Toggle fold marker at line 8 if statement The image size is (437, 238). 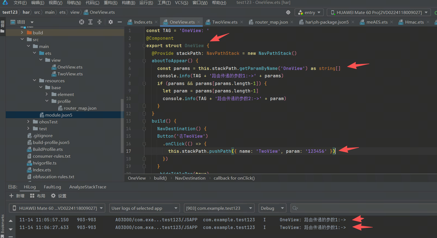(x=144, y=84)
